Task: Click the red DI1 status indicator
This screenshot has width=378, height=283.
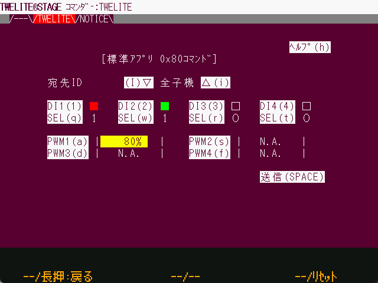Action: tap(94, 106)
